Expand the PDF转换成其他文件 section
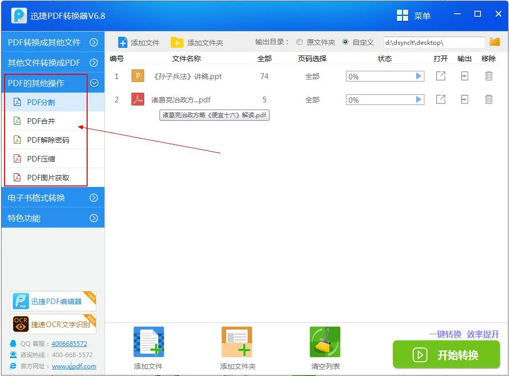This screenshot has height=376, width=509. point(53,42)
